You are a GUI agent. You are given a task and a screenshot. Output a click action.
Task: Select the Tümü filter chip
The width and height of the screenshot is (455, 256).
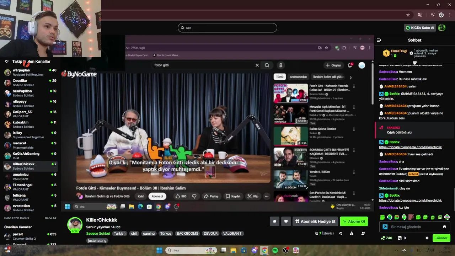280,77
